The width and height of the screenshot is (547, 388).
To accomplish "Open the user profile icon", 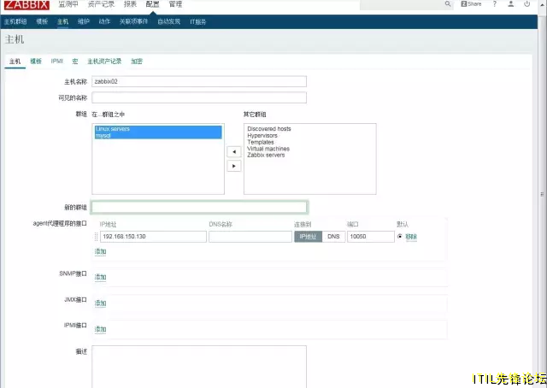I will (511, 3).
